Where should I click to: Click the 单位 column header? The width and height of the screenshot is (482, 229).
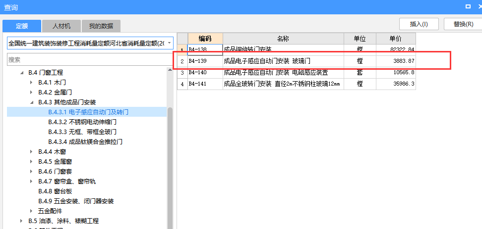[360, 39]
